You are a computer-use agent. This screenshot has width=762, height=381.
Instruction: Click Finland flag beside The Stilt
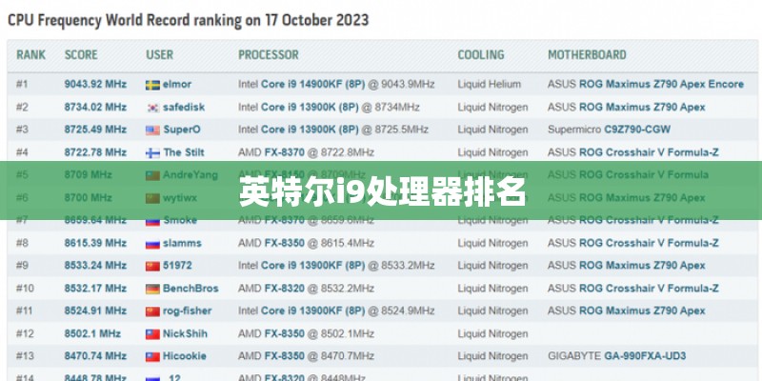coord(152,153)
